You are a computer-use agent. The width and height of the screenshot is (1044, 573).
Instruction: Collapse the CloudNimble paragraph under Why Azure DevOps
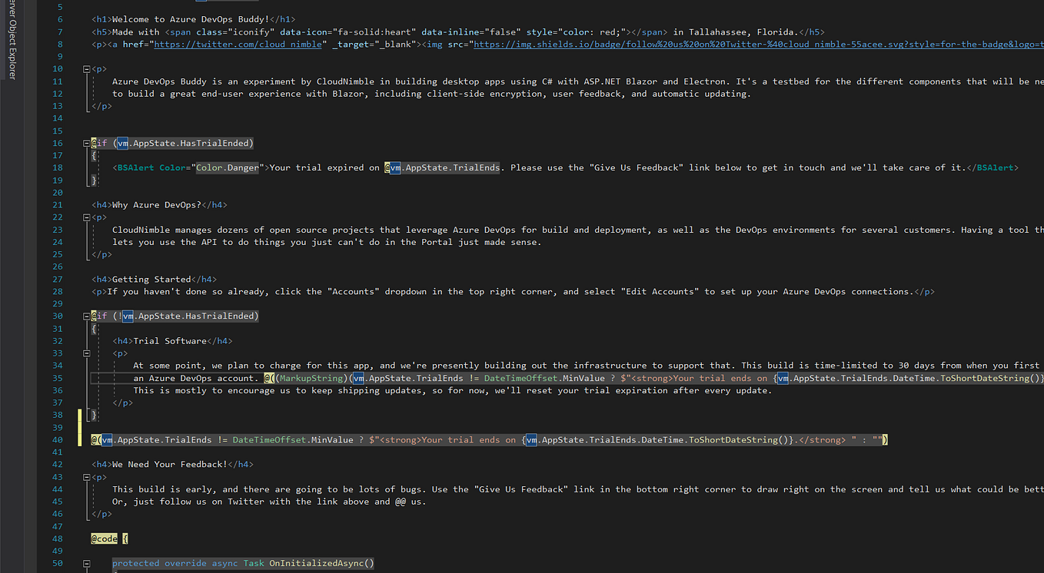pos(87,217)
